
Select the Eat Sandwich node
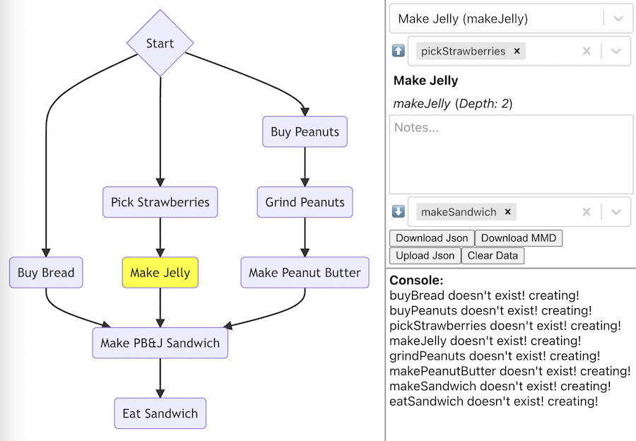[x=160, y=413]
